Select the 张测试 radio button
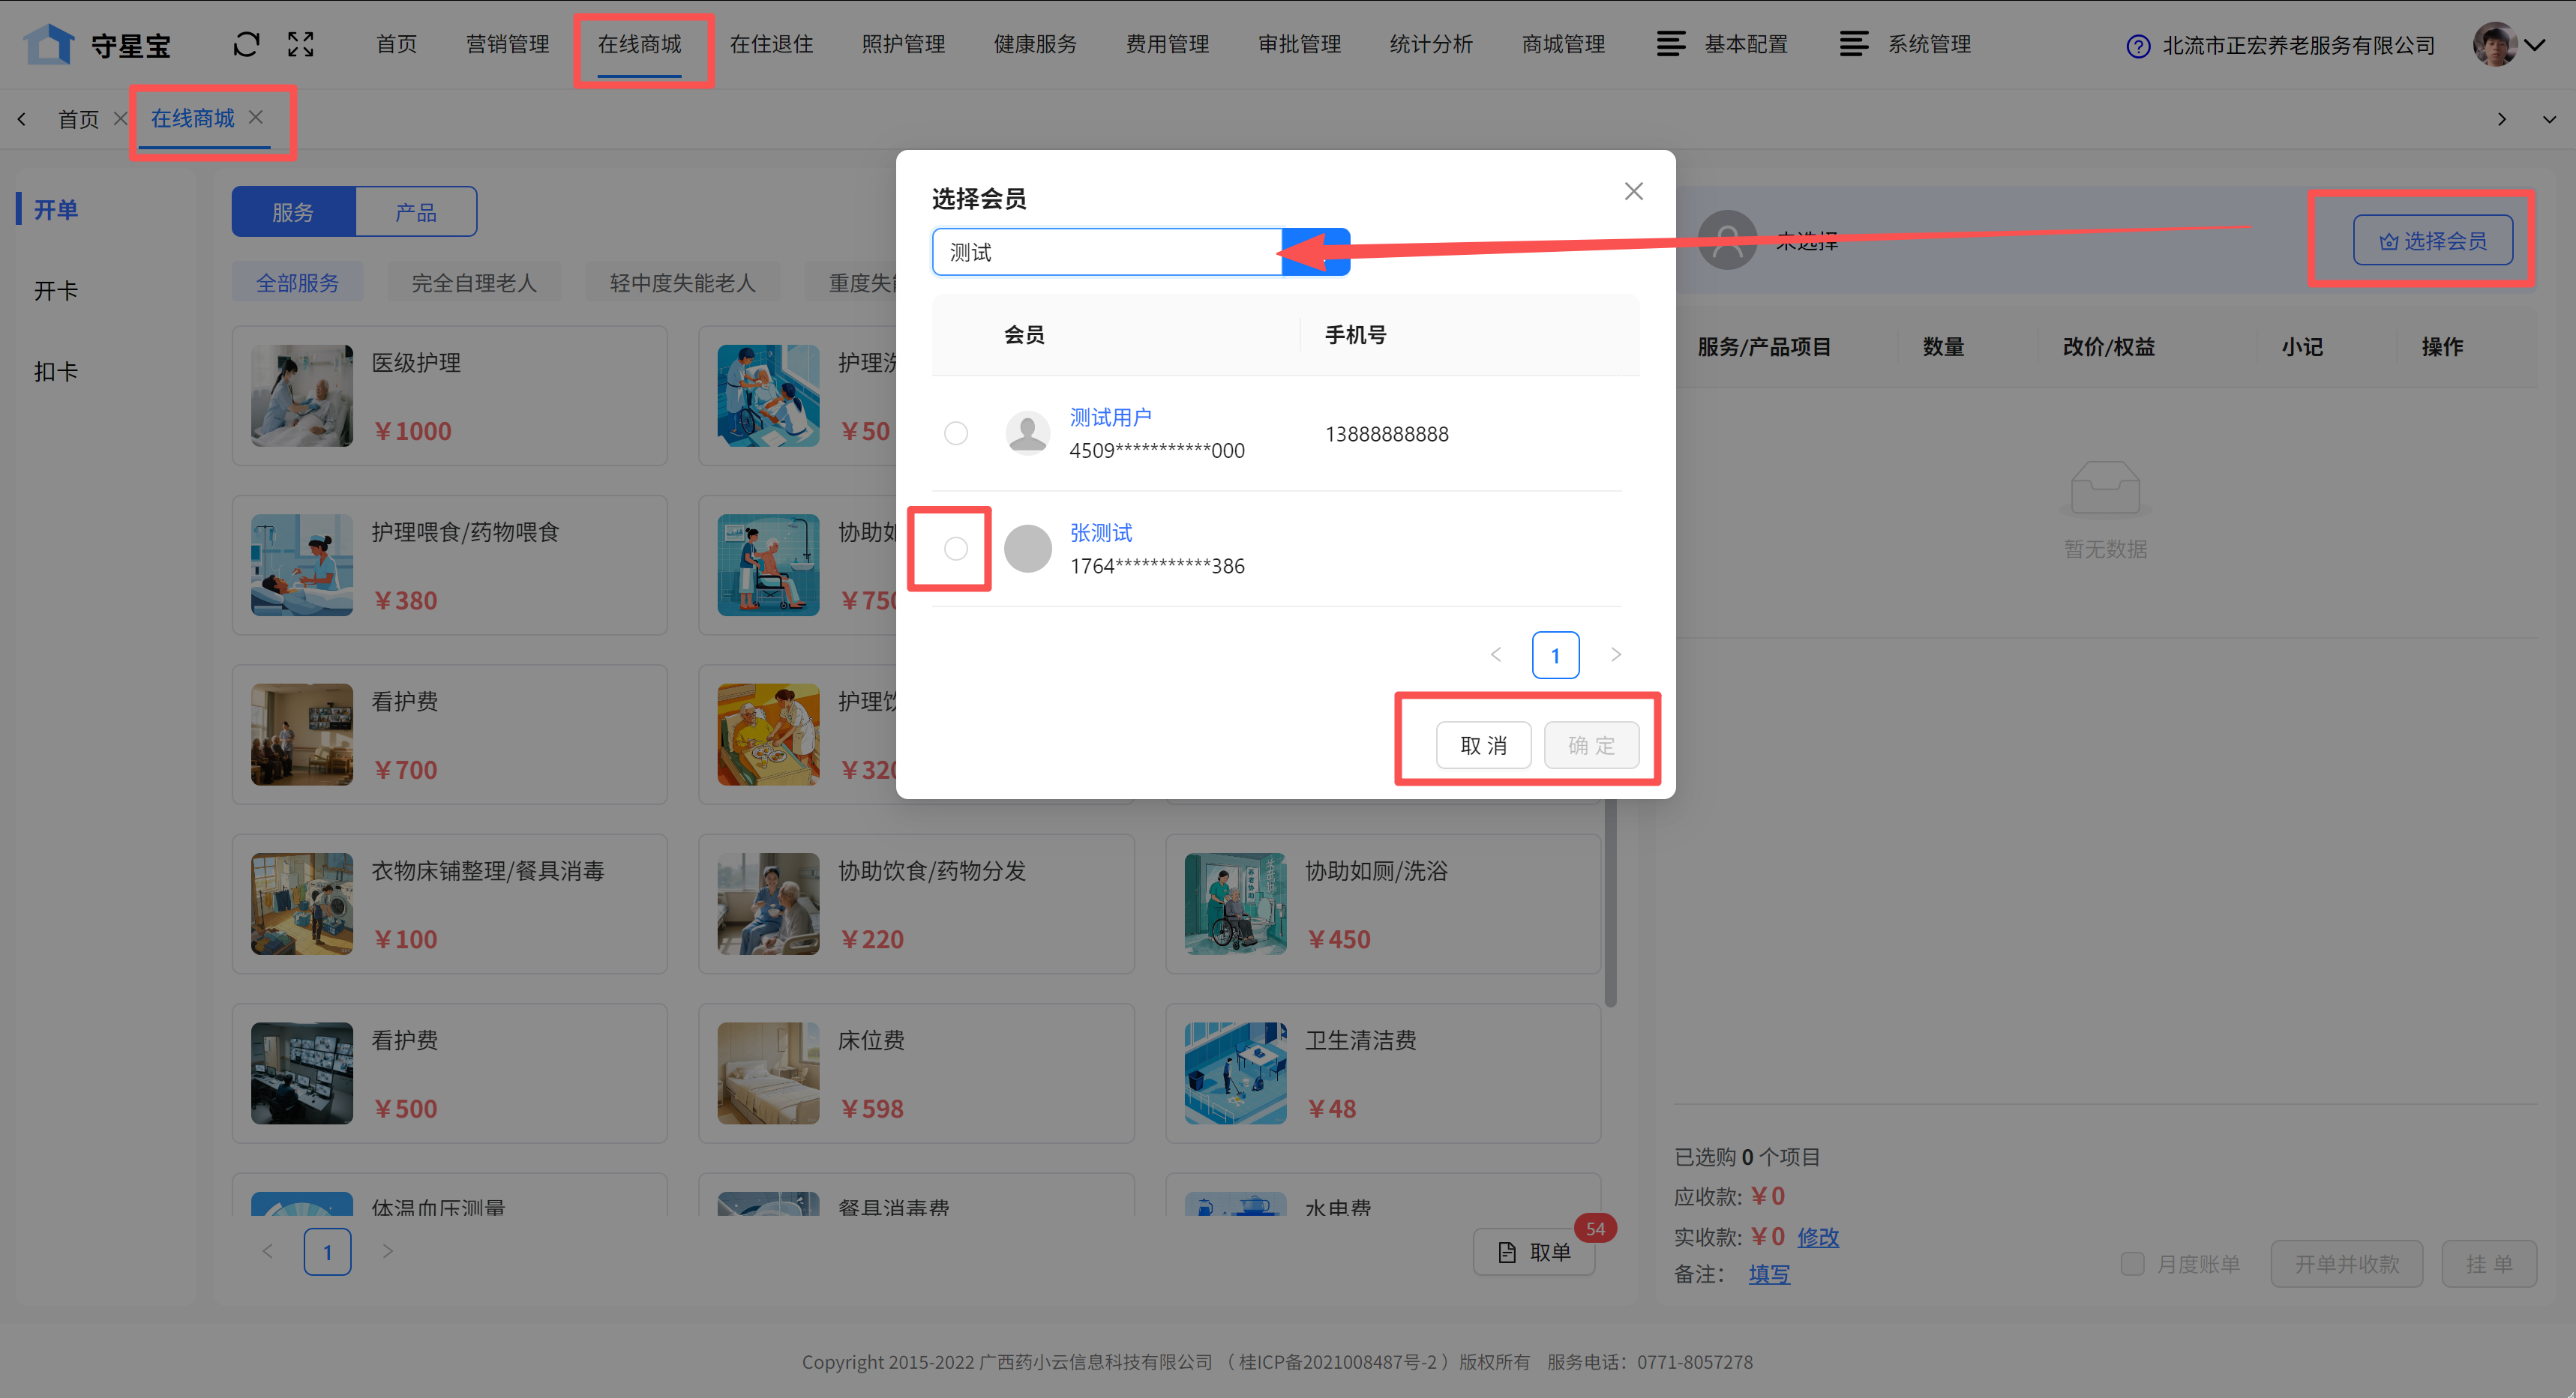 point(955,549)
